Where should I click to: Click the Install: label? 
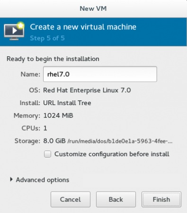(x=30, y=103)
